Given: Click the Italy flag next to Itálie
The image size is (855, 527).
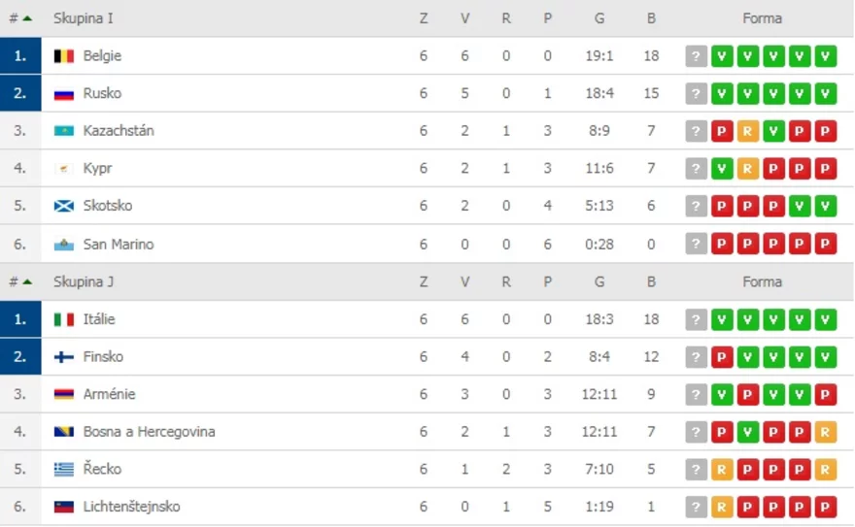Looking at the screenshot, I should (x=64, y=319).
